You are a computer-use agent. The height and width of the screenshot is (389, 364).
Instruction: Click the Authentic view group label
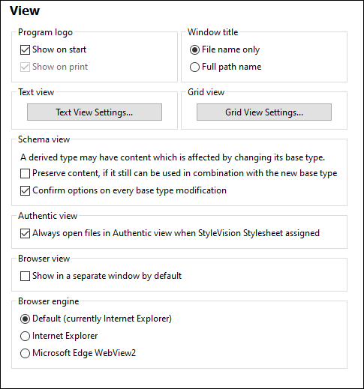coord(47,216)
